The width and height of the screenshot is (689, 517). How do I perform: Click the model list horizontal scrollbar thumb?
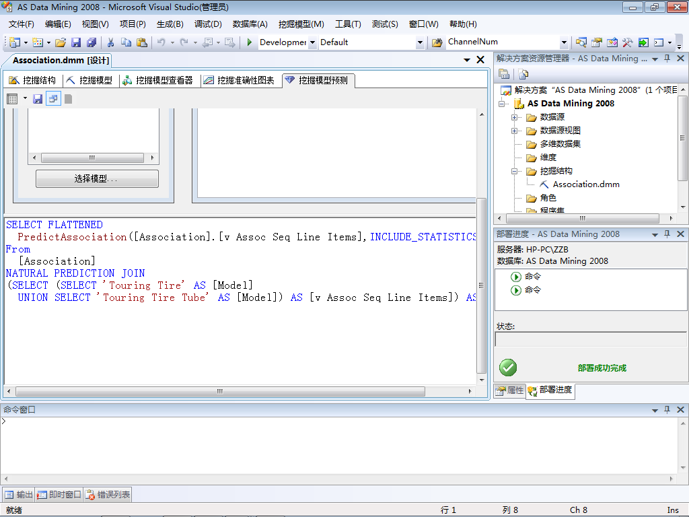[x=92, y=158]
